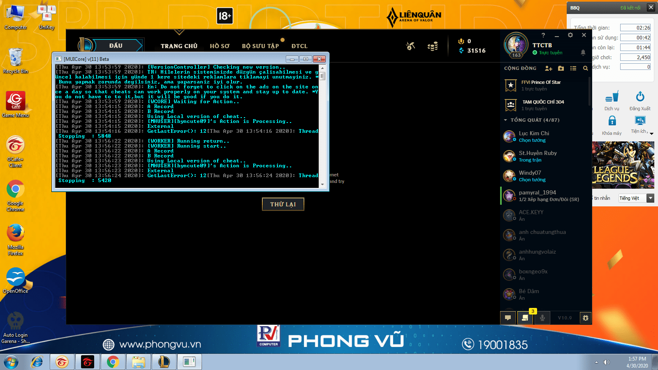Screen dimensions: 658x370
Task: Switch to HỒ SƠ tab
Action: [x=220, y=46]
